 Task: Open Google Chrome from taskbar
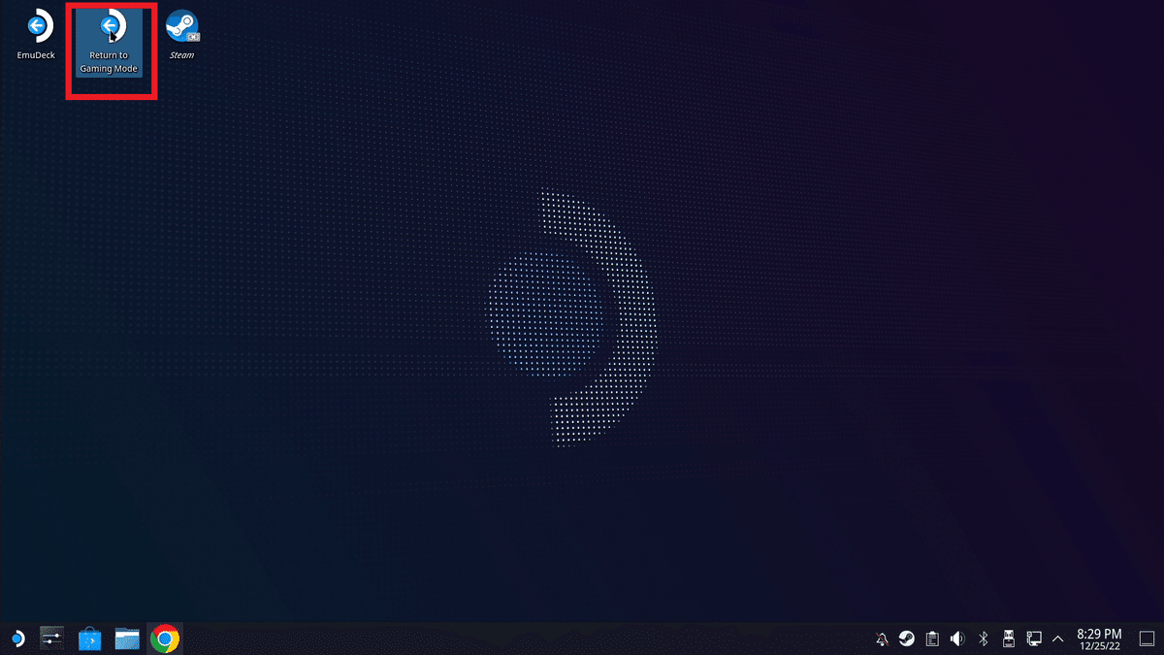(165, 639)
